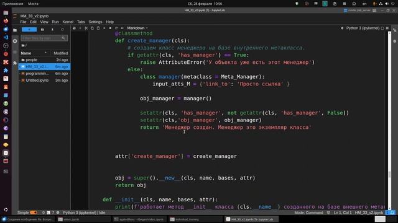The width and height of the screenshot is (398, 223).
Task: Open the kernel status circle indicator
Action: [382, 28]
